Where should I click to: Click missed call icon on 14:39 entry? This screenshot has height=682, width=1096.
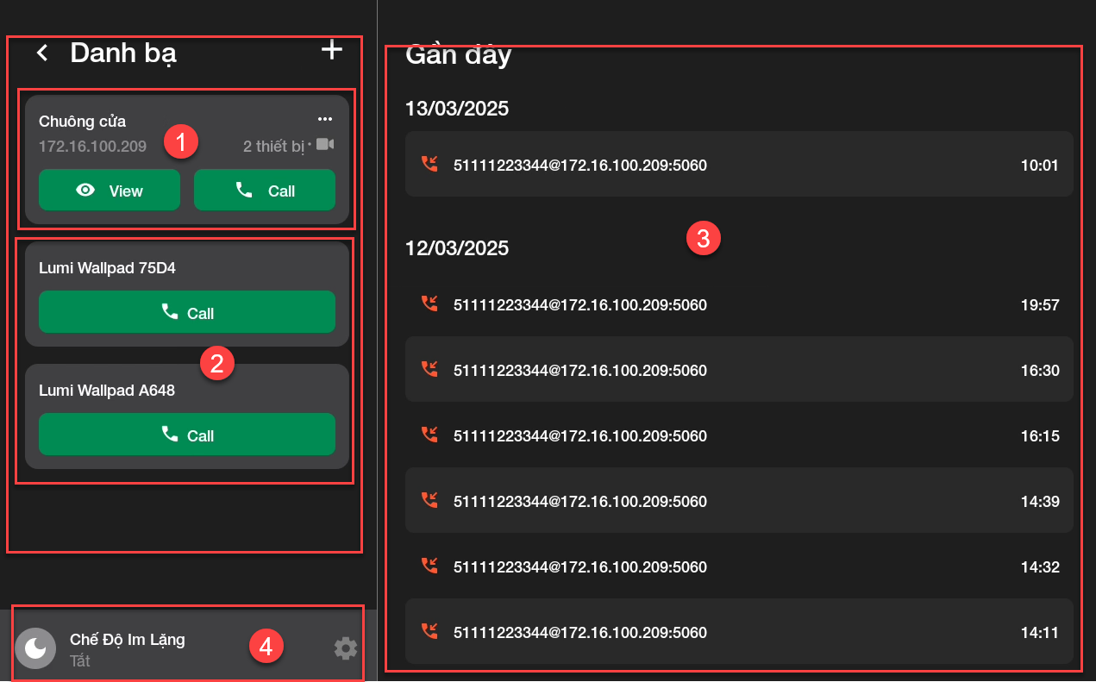(x=429, y=500)
